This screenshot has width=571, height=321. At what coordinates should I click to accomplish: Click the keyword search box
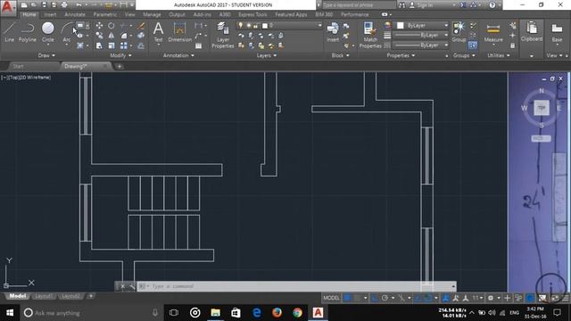click(359, 5)
